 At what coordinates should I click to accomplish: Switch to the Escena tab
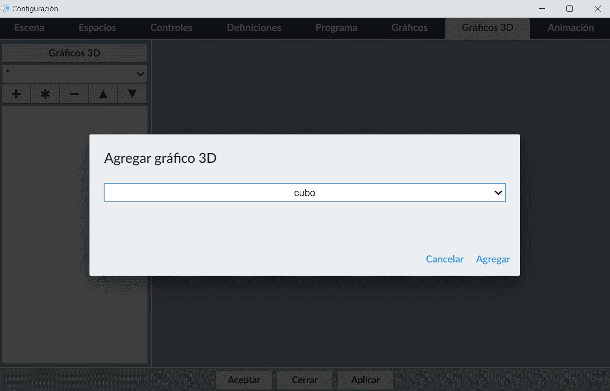[29, 28]
